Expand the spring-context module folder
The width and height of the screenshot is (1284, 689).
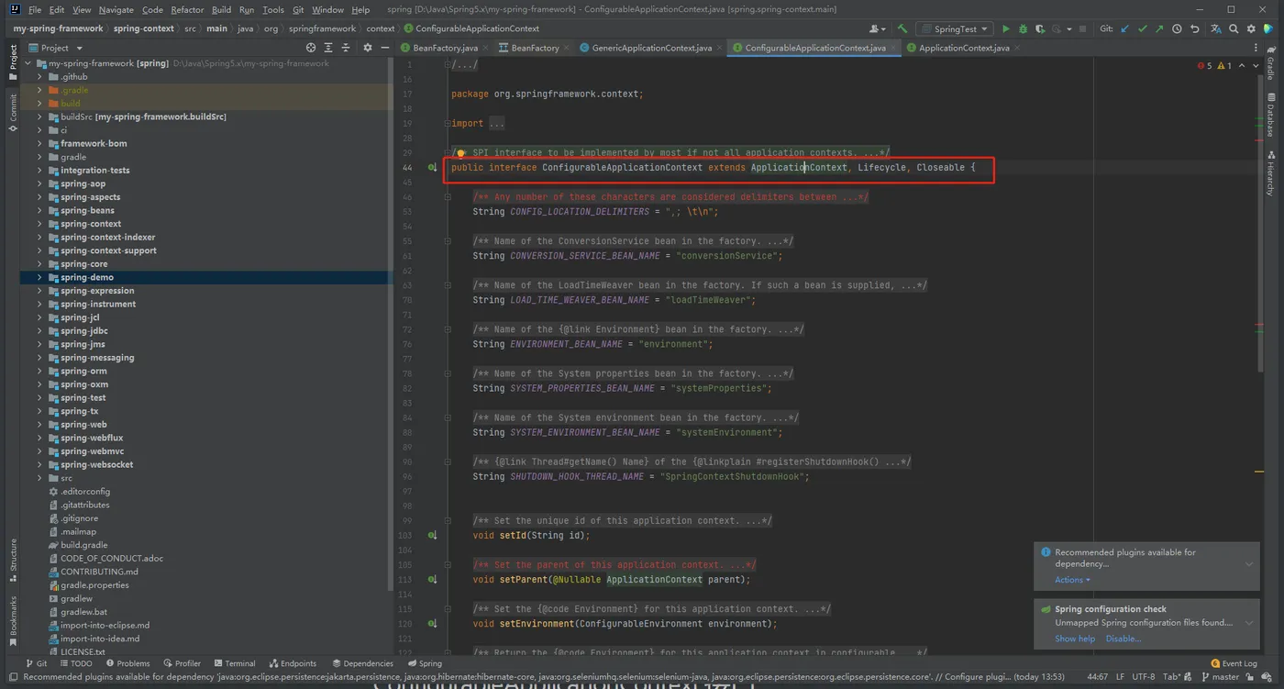(40, 224)
